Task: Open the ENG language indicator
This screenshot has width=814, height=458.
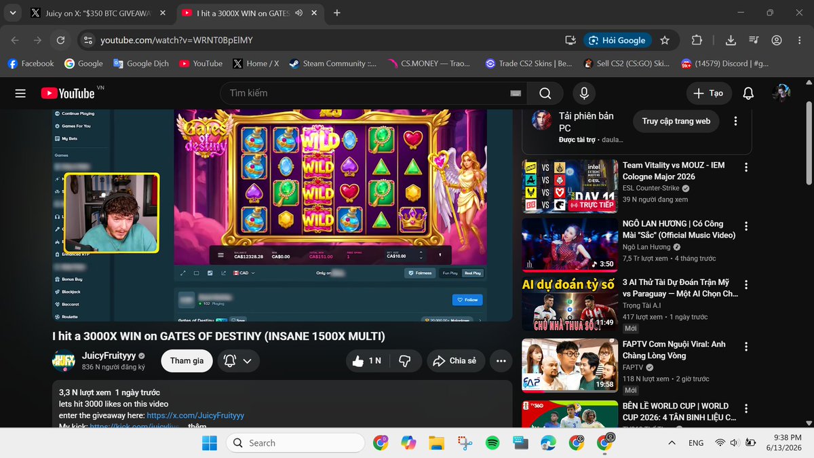Action: point(696,443)
